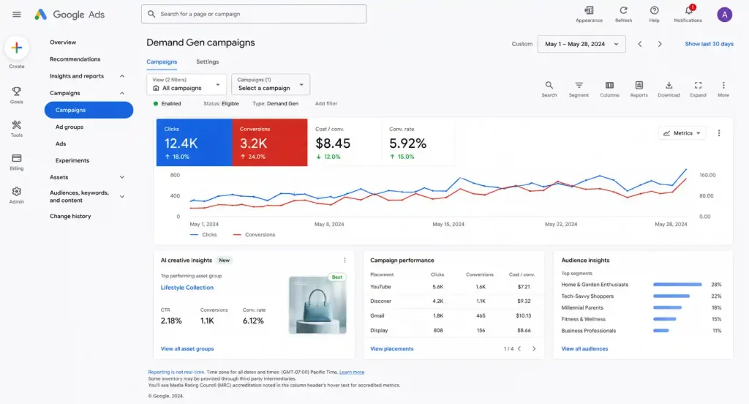This screenshot has height=404, width=749.
Task: Open the Columns icon
Action: (x=609, y=89)
